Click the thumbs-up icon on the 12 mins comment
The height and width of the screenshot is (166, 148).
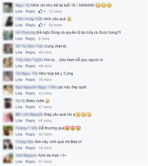(x=40, y=11)
